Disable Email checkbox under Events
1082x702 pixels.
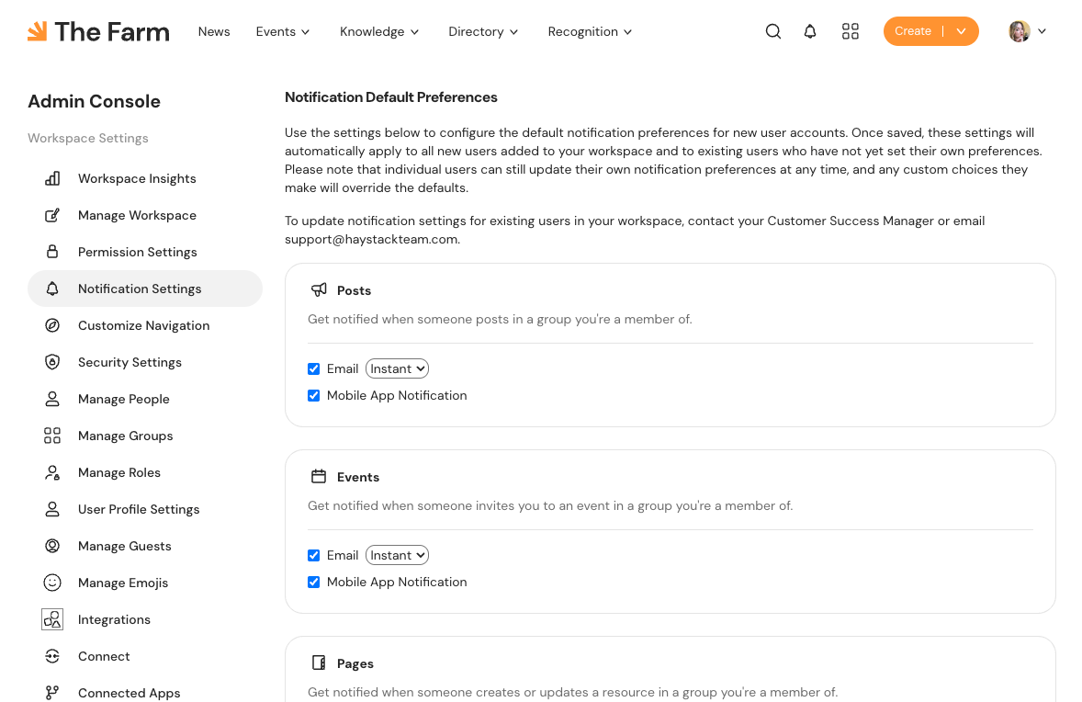(x=314, y=555)
